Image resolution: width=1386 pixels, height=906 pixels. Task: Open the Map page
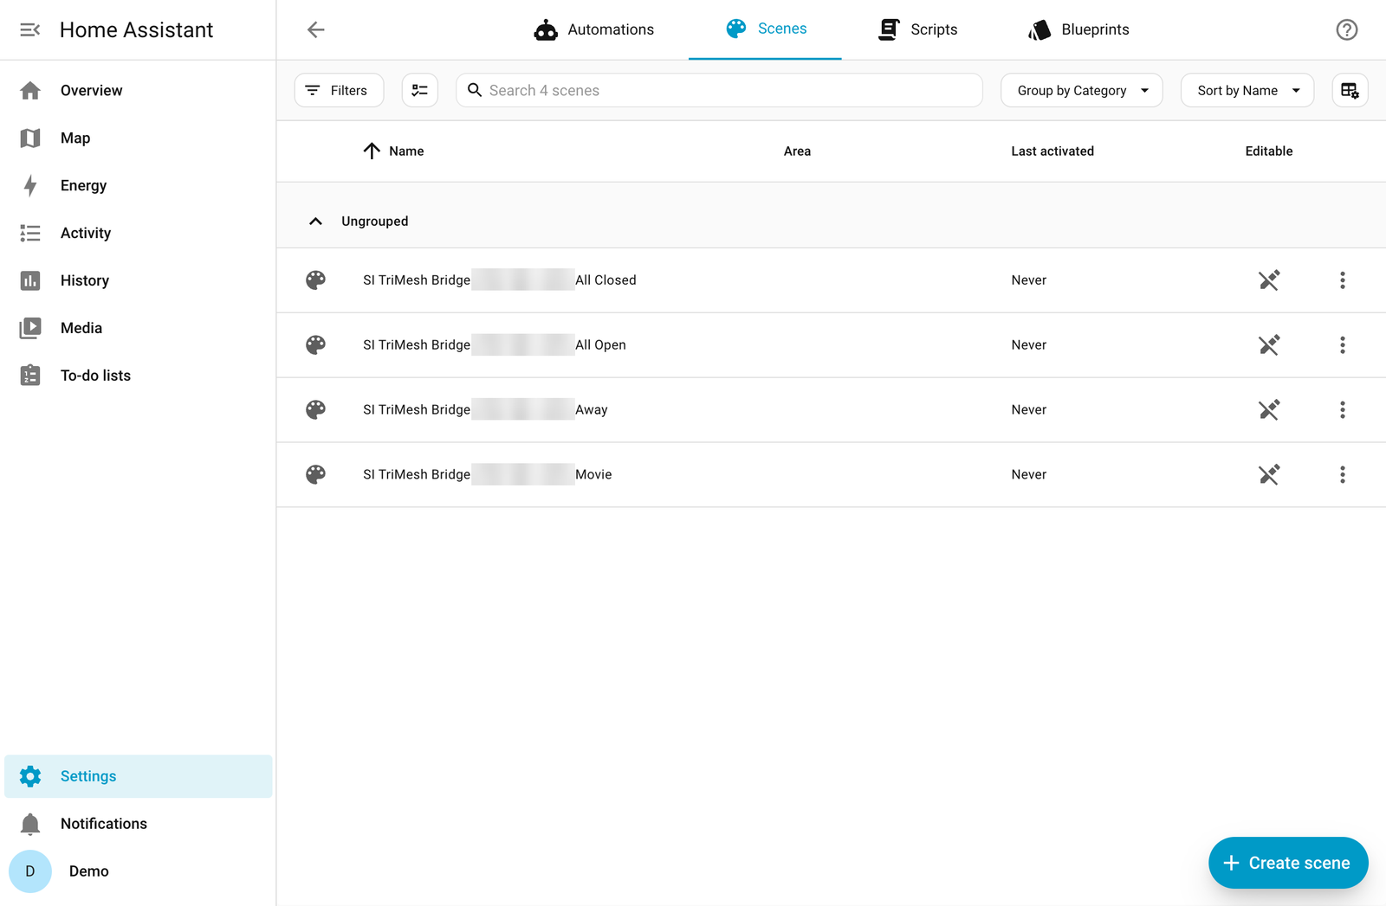click(x=139, y=138)
